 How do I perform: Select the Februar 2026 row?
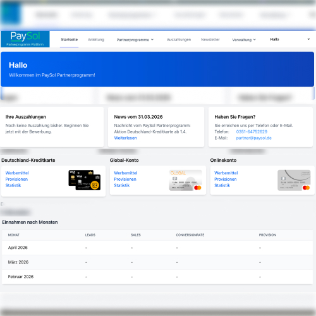(x=157, y=277)
